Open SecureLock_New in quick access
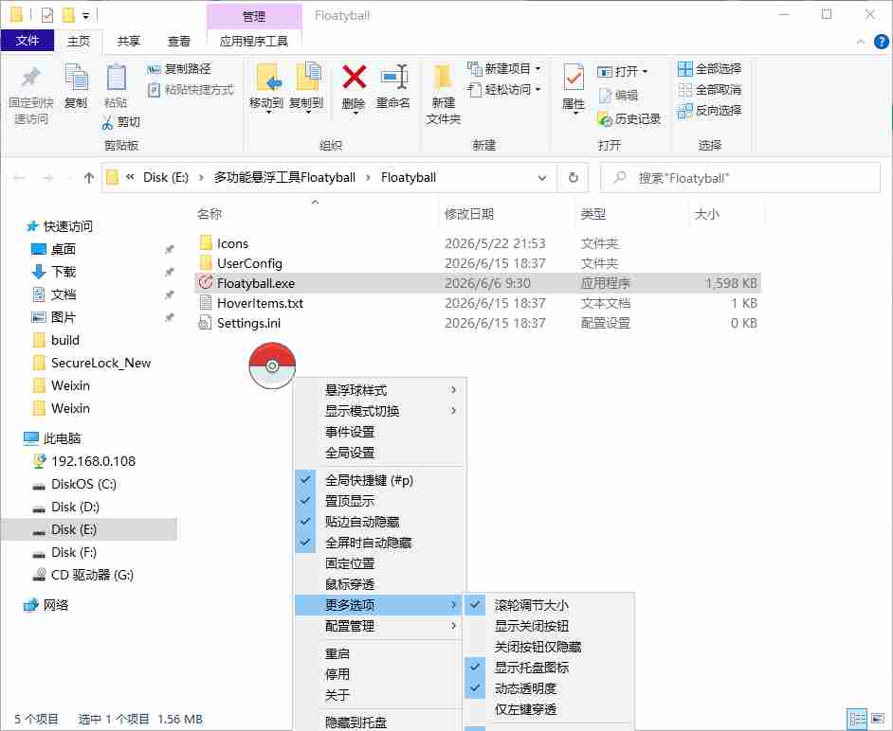This screenshot has height=731, width=893. pyautogui.click(x=100, y=363)
